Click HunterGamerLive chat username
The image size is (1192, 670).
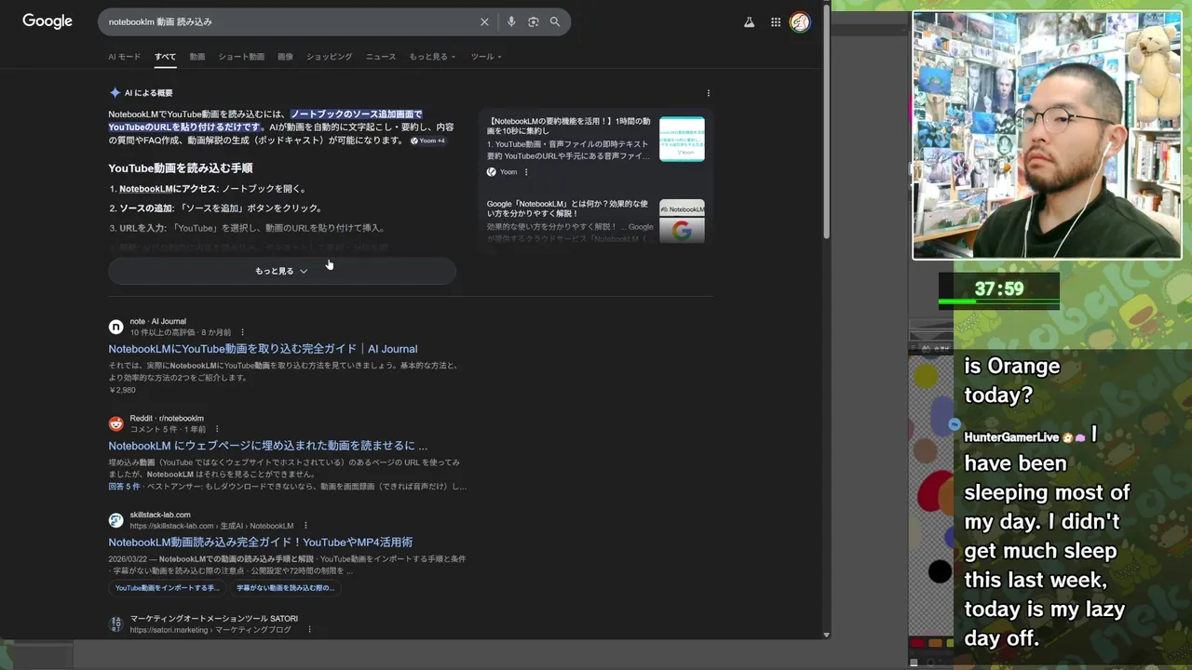click(x=1011, y=436)
